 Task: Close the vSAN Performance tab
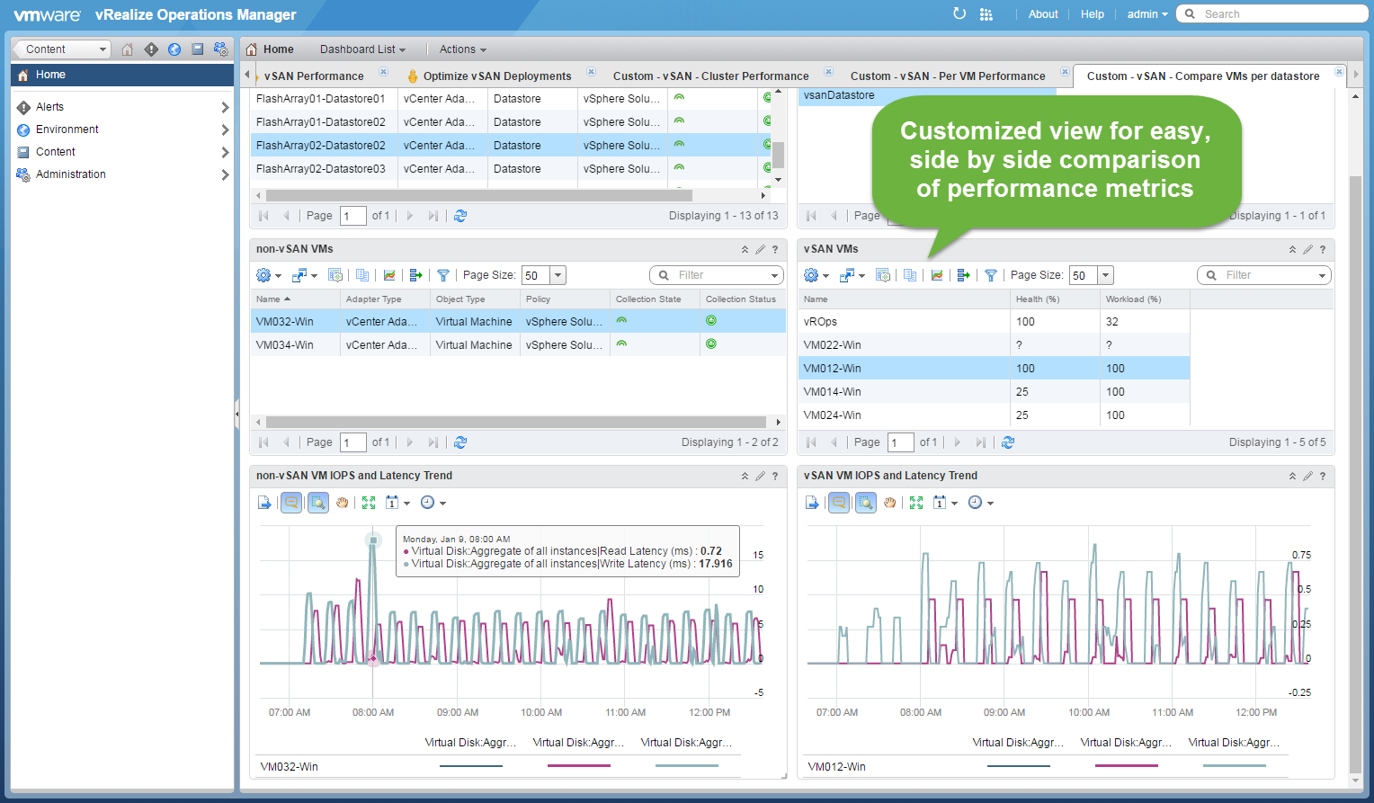383,71
